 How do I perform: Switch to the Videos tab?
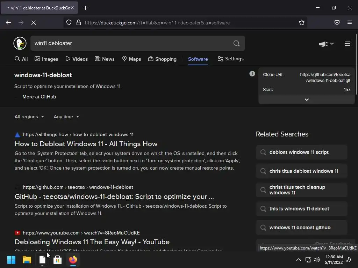(77, 59)
